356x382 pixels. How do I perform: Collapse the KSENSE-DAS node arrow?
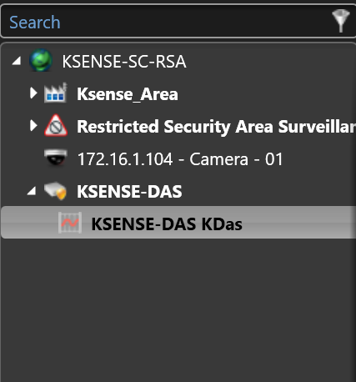click(32, 191)
